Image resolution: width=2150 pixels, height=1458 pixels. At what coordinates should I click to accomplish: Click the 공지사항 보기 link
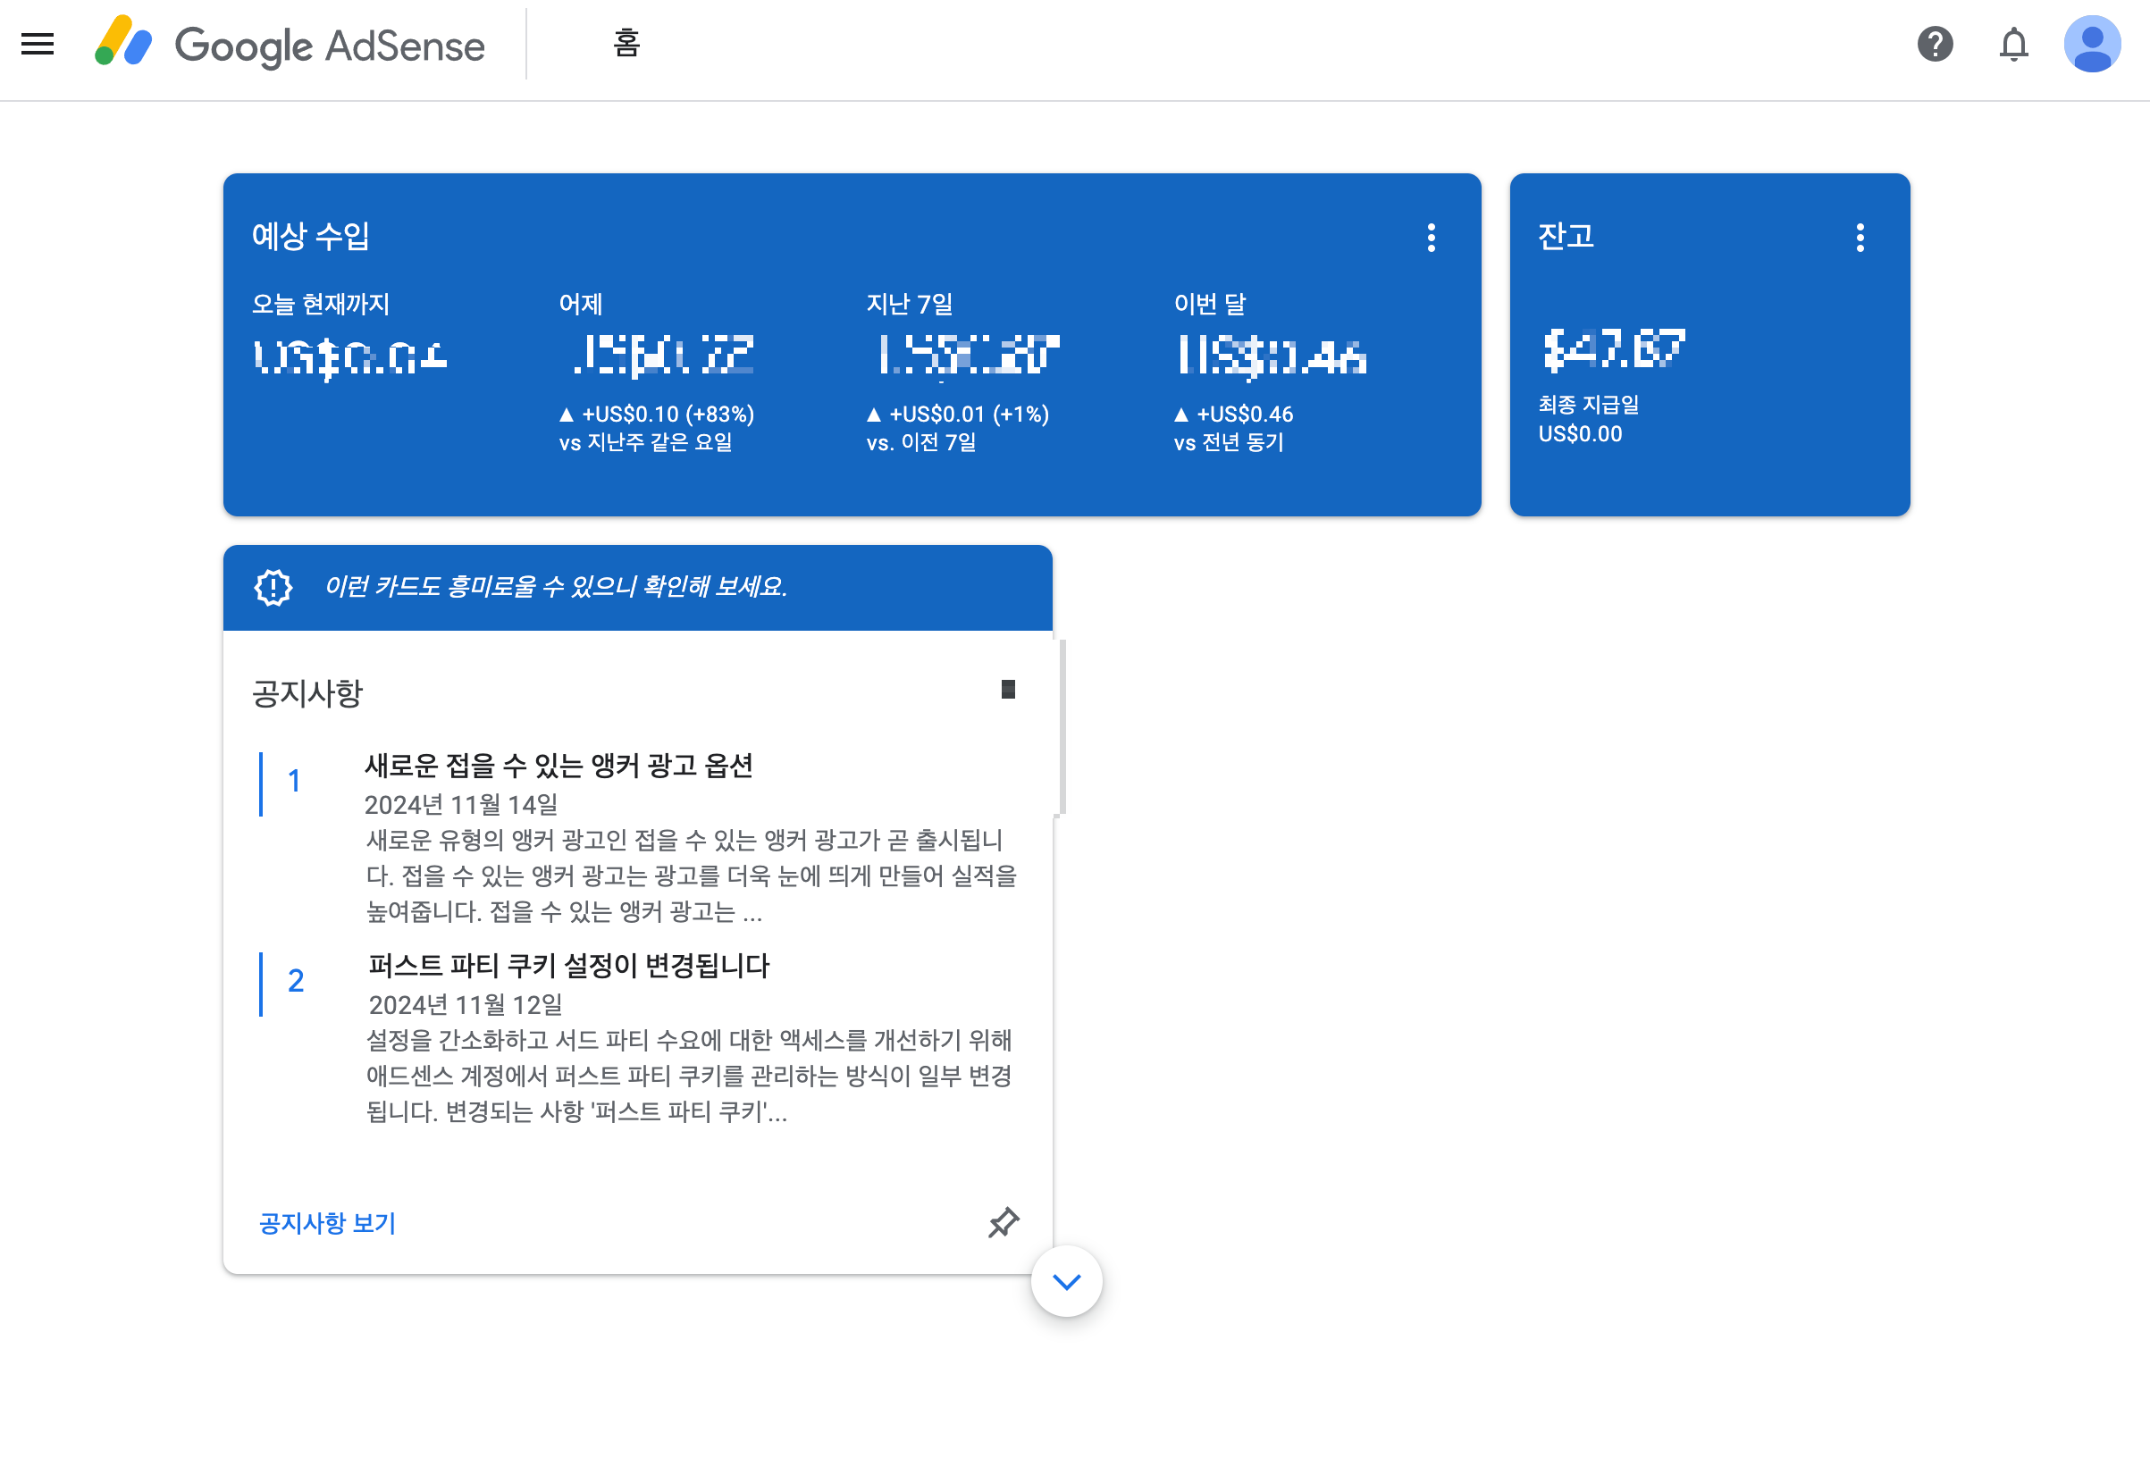tap(327, 1223)
